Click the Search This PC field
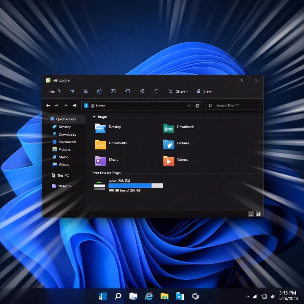304x304 pixels. pyautogui.click(x=233, y=106)
